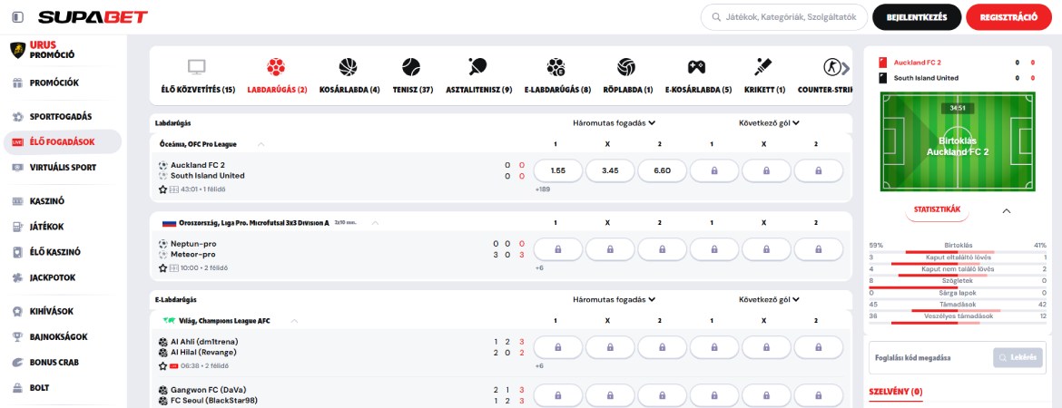Collapse the statistics panel chevron
This screenshot has width=1062, height=408.
point(1007,211)
